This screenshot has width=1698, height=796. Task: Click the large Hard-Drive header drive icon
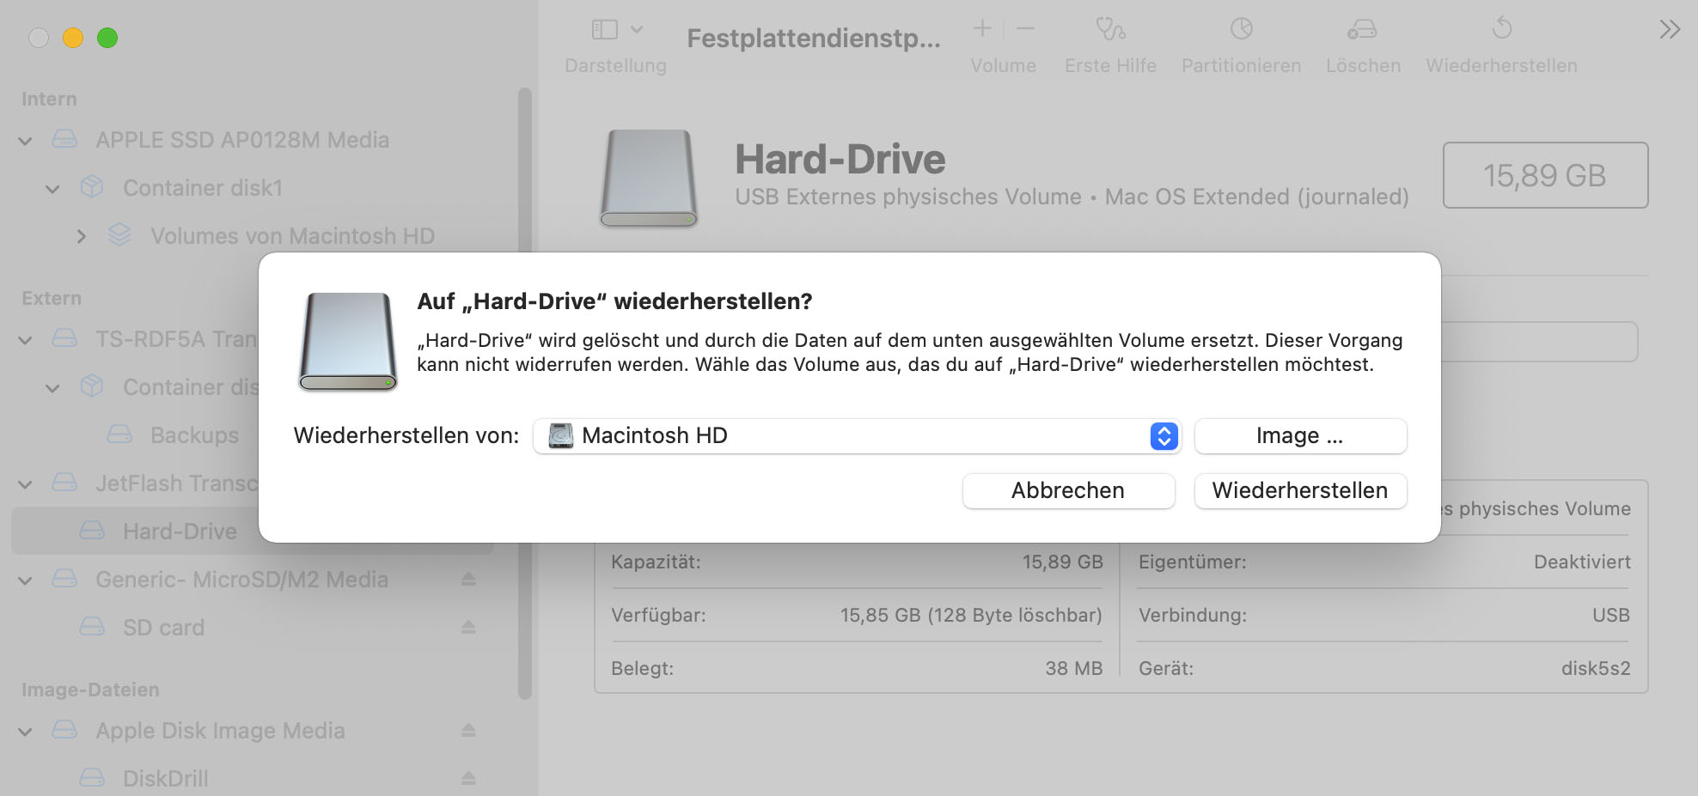click(x=649, y=178)
